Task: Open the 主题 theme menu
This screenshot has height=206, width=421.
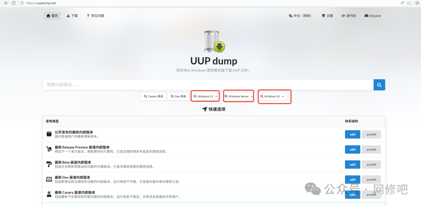Action: pyautogui.click(x=327, y=16)
